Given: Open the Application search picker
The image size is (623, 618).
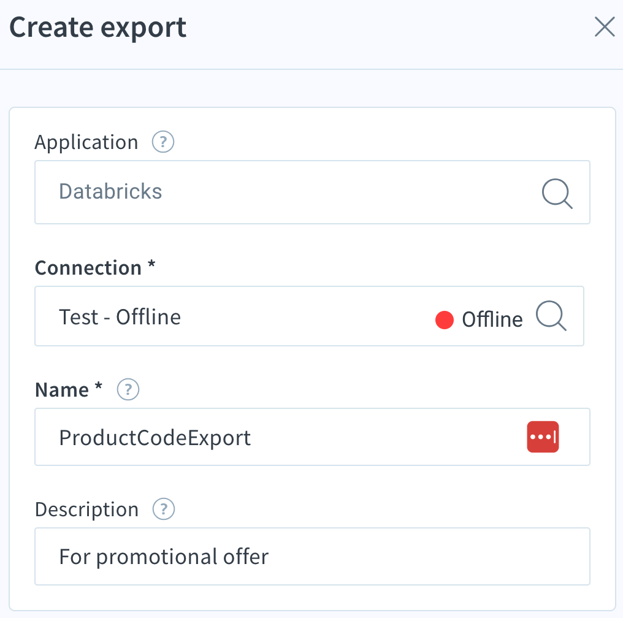Looking at the screenshot, I should tap(557, 194).
